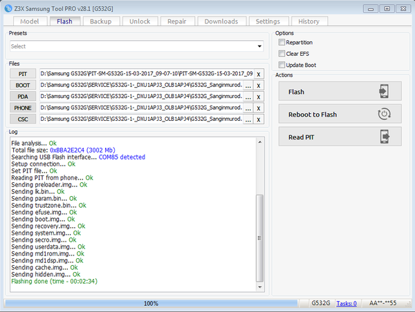Open the Unlock tab
This screenshot has height=312, width=415.
coord(139,21)
